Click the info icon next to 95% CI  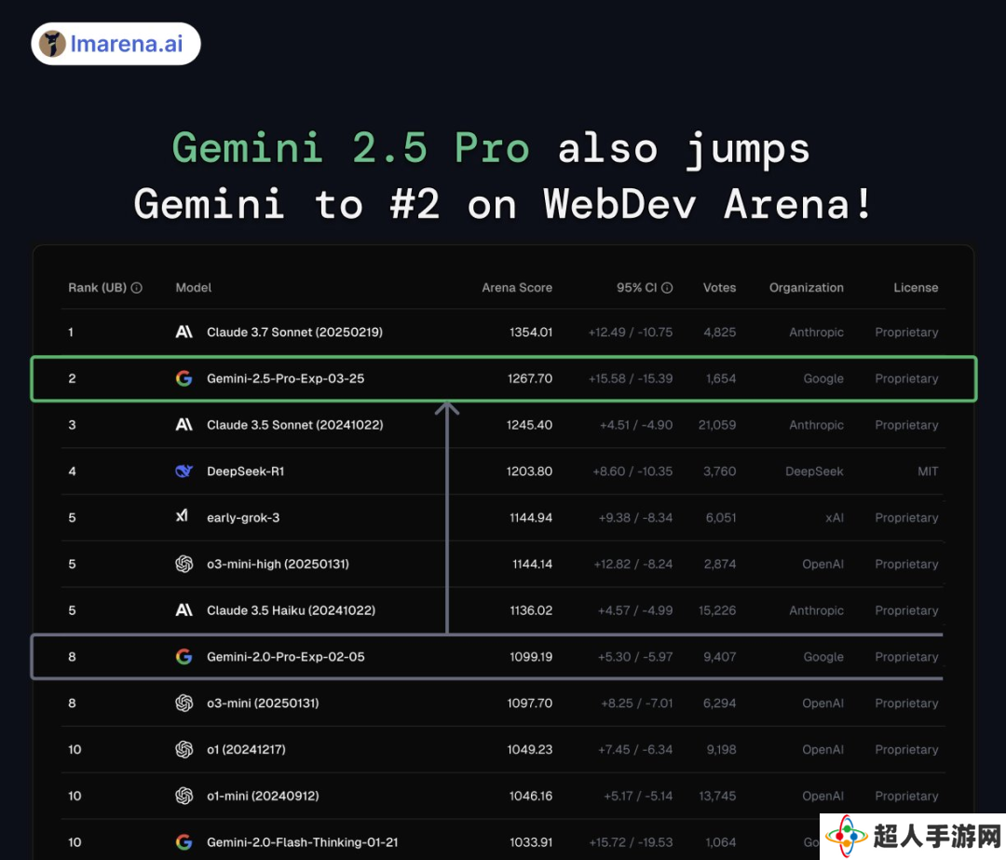[667, 288]
